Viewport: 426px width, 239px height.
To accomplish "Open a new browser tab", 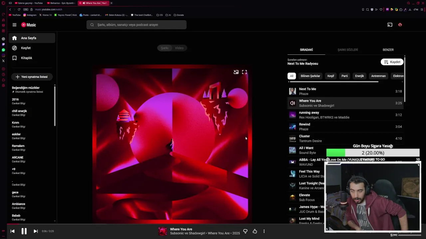I will tap(111, 3).
